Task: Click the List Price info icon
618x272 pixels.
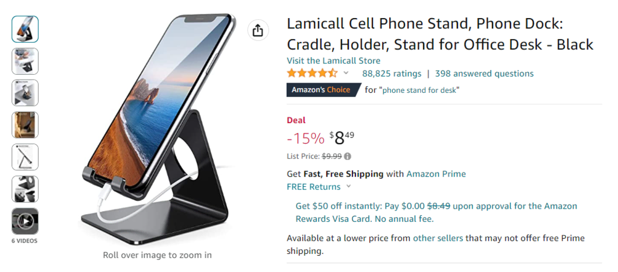Action: click(x=348, y=156)
